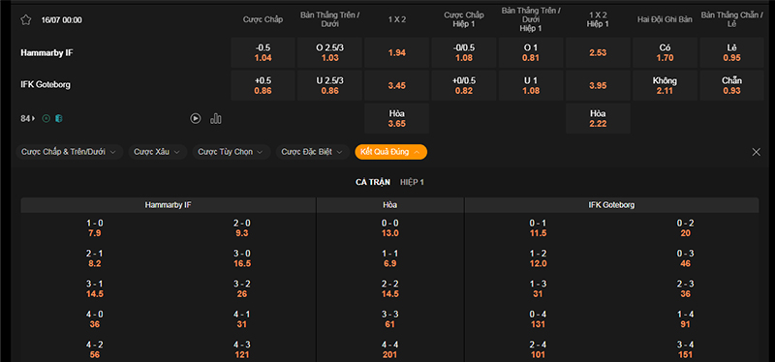The height and width of the screenshot is (362, 775).
Task: Choose odd goals Lẻ at 0.95
Action: [732, 53]
